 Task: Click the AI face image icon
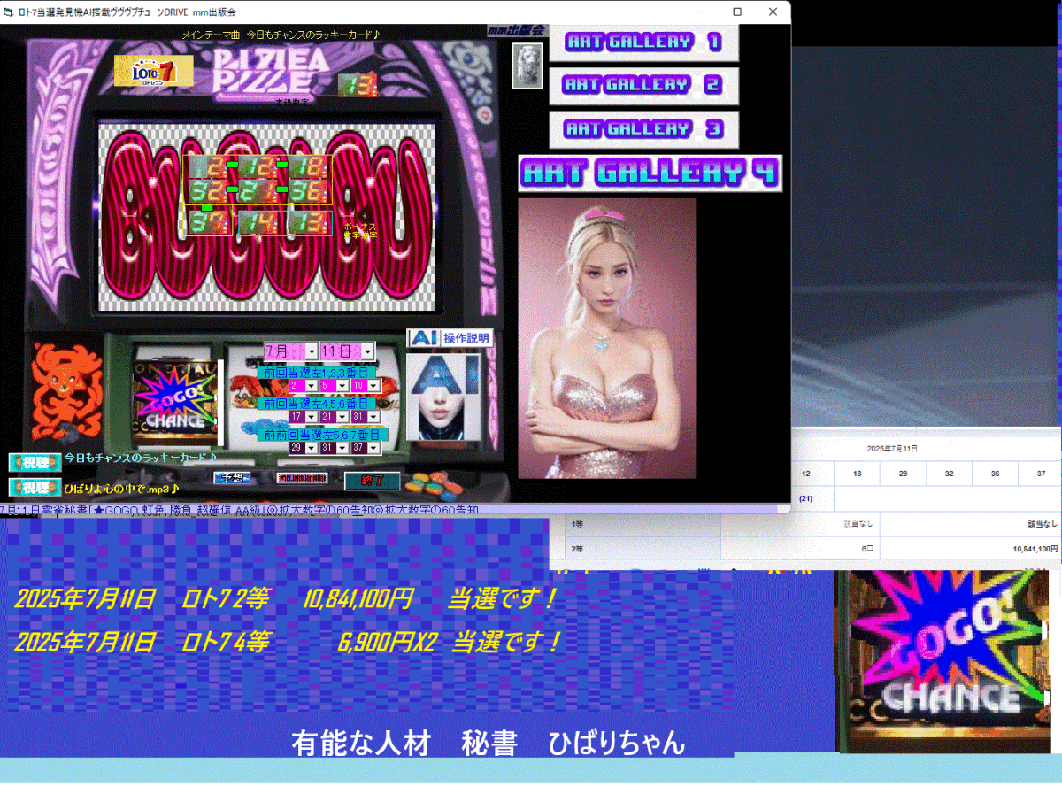[x=442, y=397]
